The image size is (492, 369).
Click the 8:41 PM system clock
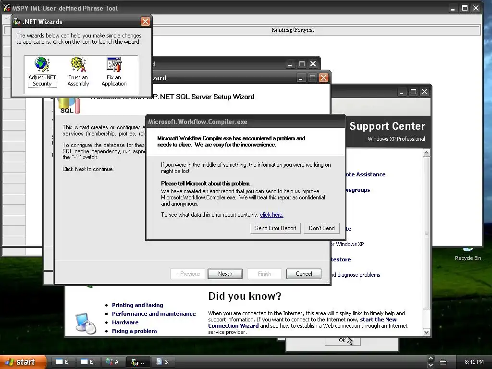474,362
